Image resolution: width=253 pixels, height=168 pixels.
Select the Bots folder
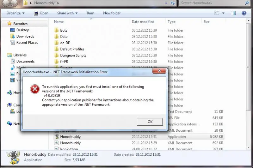64,30
